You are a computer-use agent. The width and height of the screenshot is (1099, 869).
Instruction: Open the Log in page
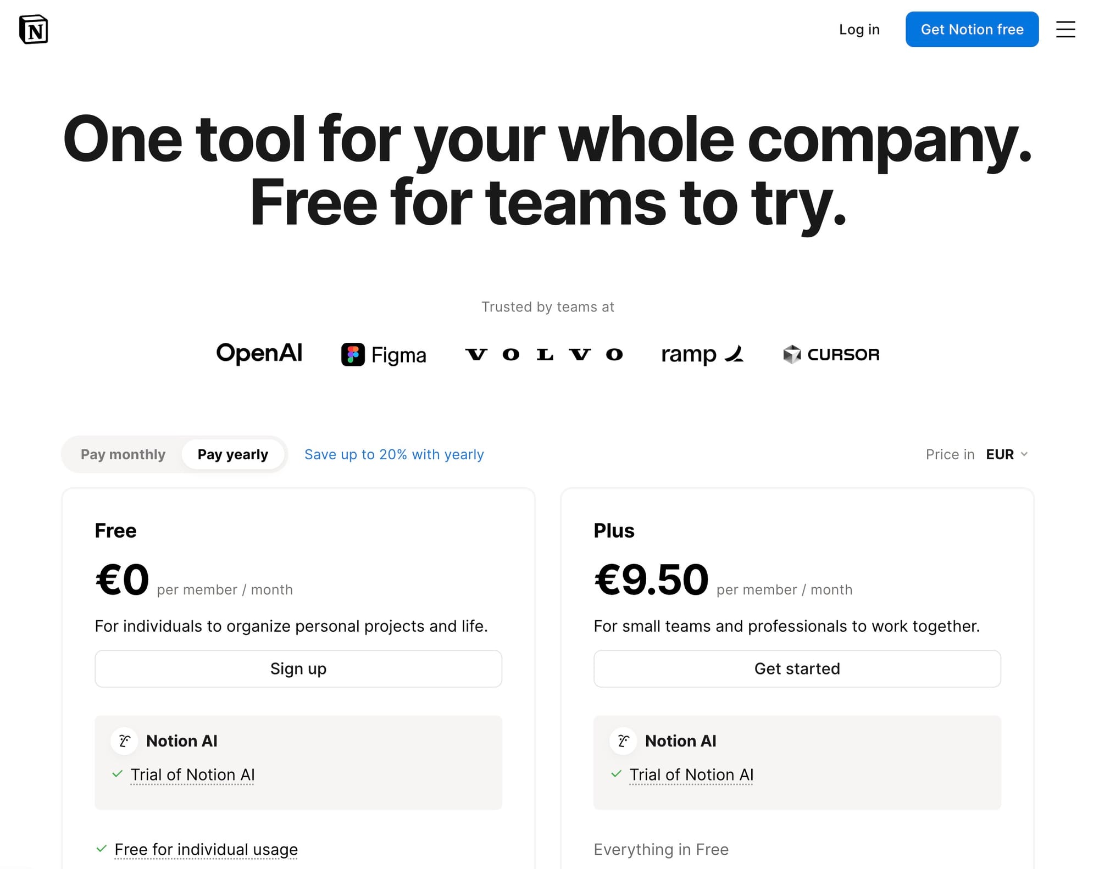click(859, 30)
